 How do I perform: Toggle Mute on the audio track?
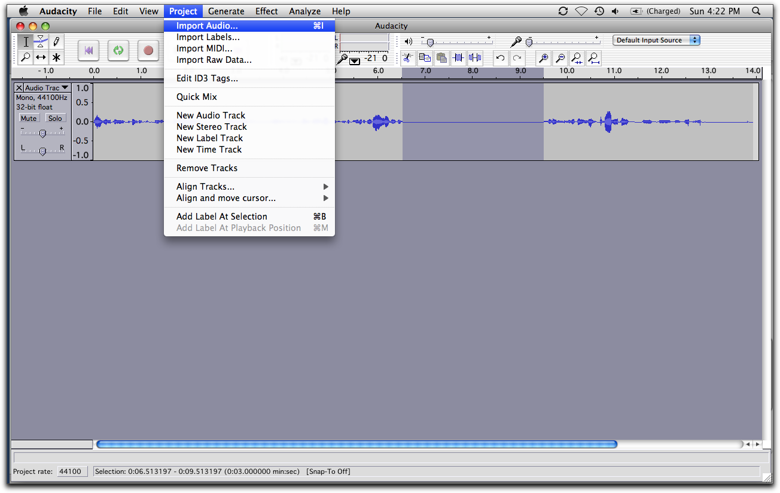tap(29, 118)
